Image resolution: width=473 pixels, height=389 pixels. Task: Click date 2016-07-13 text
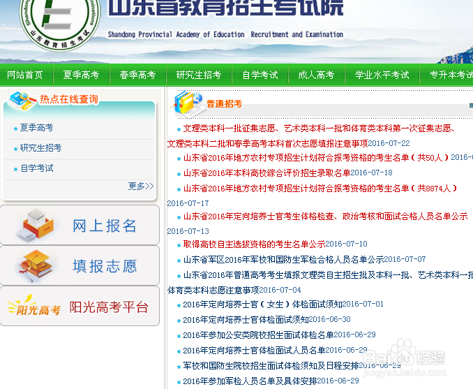tap(188, 231)
